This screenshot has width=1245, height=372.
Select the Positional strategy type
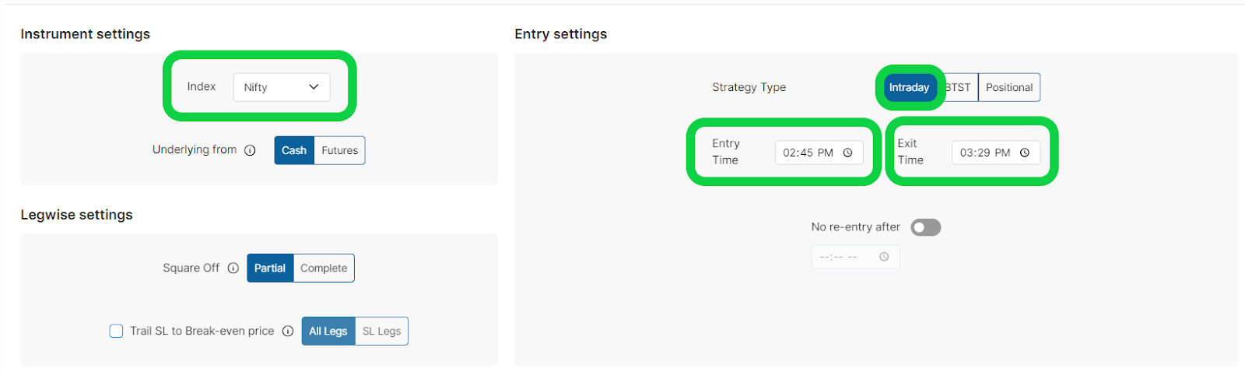pos(1009,87)
